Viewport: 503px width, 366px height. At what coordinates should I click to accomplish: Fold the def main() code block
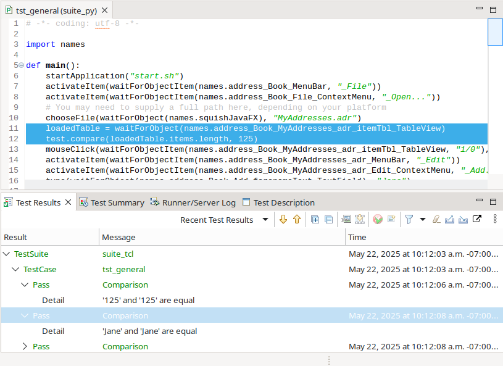point(22,65)
